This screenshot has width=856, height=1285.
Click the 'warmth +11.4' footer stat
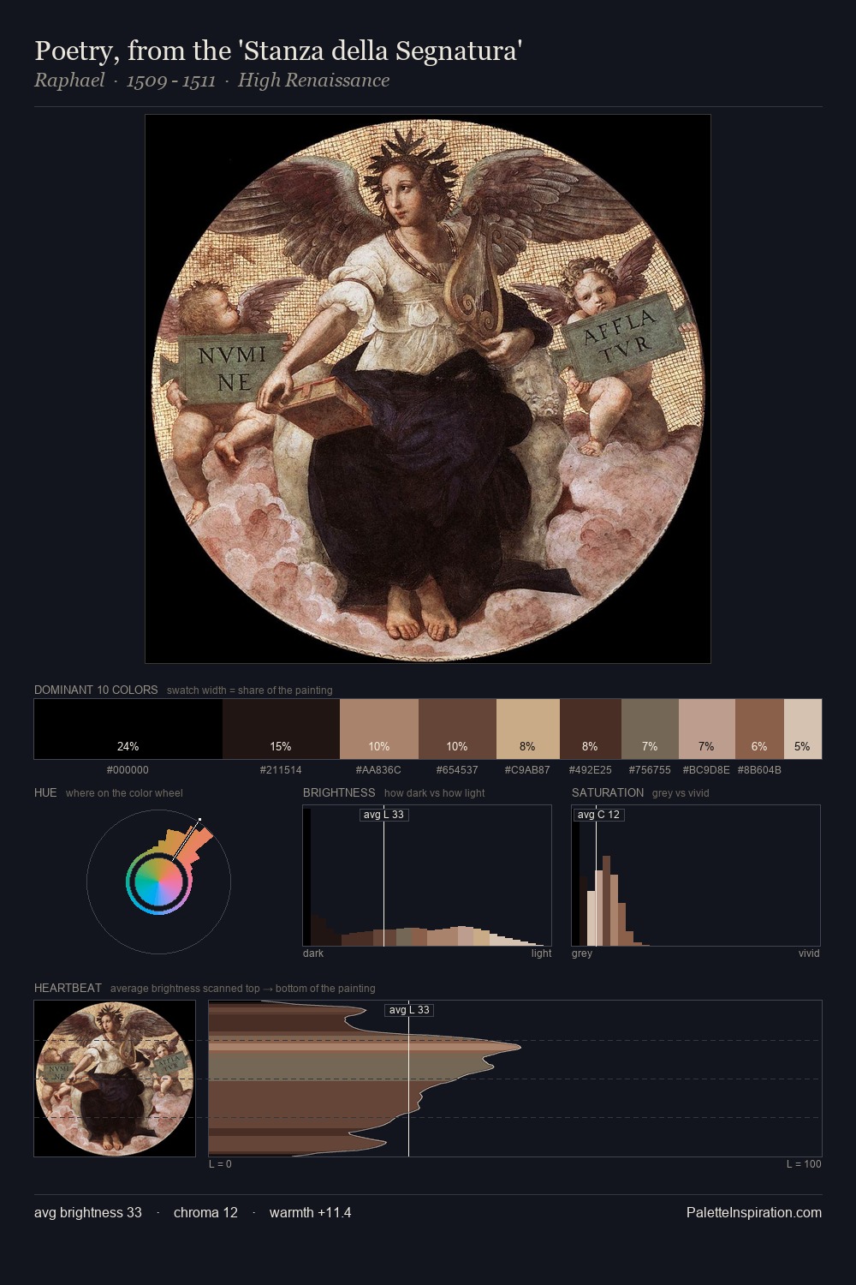(310, 1212)
